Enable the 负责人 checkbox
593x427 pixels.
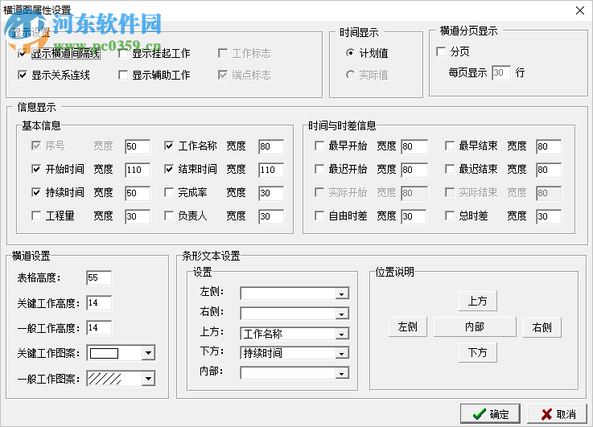tap(169, 216)
